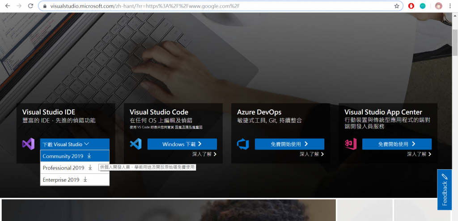This screenshot has height=221, width=458.
Task: Click download arrow beside Enterprise 2019
Action: pyautogui.click(x=85, y=179)
